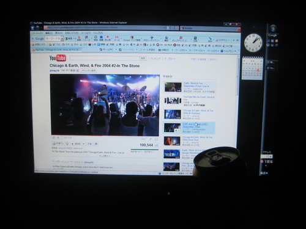Open the uploader link under the video title
The image size is (306, 229).
[x=54, y=70]
